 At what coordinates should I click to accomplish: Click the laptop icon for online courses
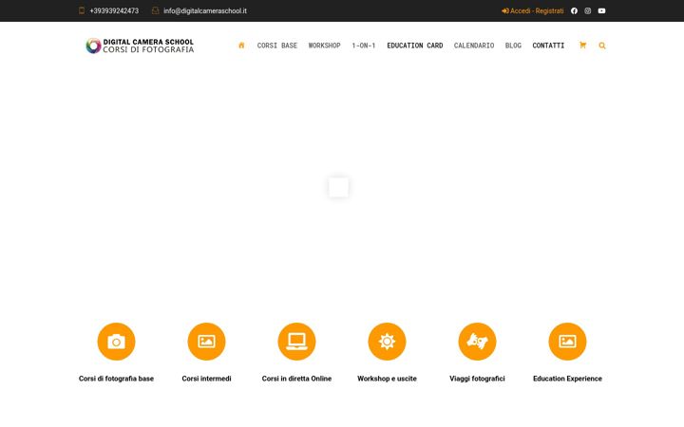(x=296, y=342)
